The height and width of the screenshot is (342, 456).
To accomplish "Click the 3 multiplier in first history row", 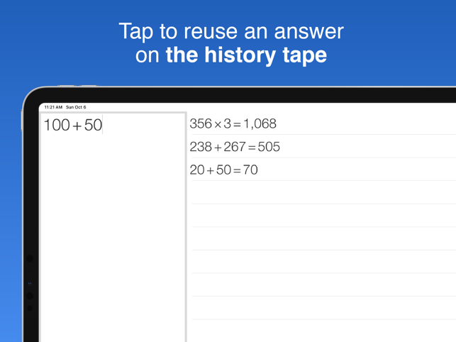I will (228, 123).
